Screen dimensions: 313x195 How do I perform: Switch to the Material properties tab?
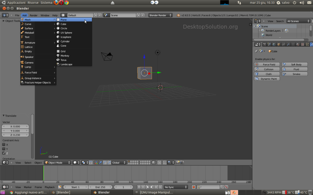point(298,44)
